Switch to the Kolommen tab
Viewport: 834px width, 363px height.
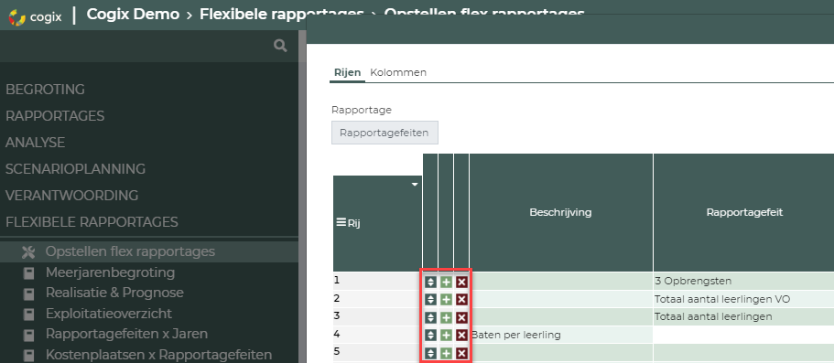[398, 73]
